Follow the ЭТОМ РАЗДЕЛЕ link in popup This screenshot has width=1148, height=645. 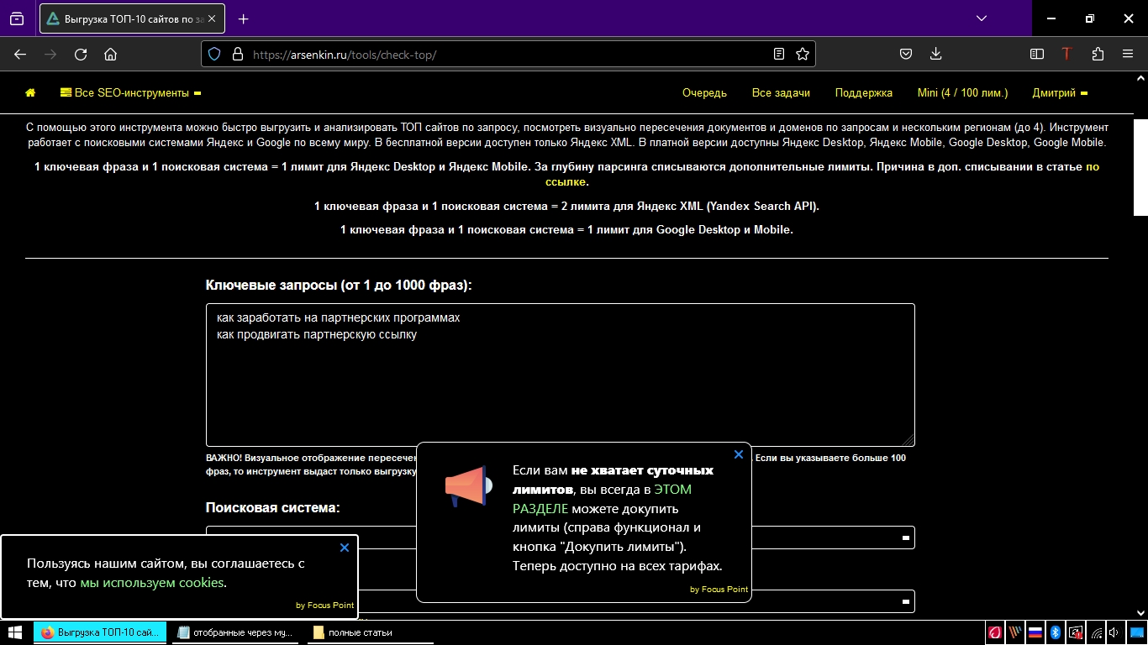coord(603,499)
